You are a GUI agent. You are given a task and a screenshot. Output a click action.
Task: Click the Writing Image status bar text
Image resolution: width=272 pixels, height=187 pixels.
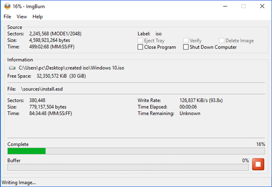click(19, 182)
